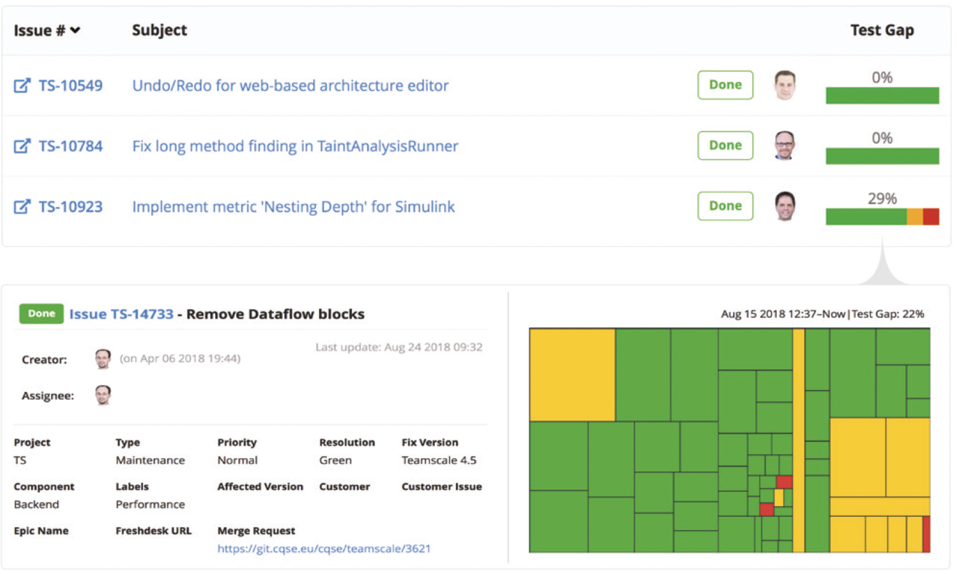
Task: Open external link icon for TS-10923
Action: (22, 206)
